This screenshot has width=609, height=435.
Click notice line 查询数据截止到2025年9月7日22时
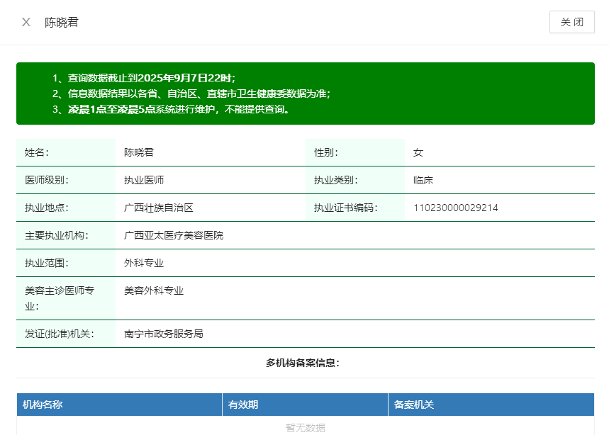152,78
